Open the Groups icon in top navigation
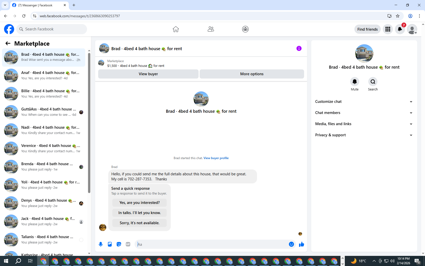 point(245,29)
